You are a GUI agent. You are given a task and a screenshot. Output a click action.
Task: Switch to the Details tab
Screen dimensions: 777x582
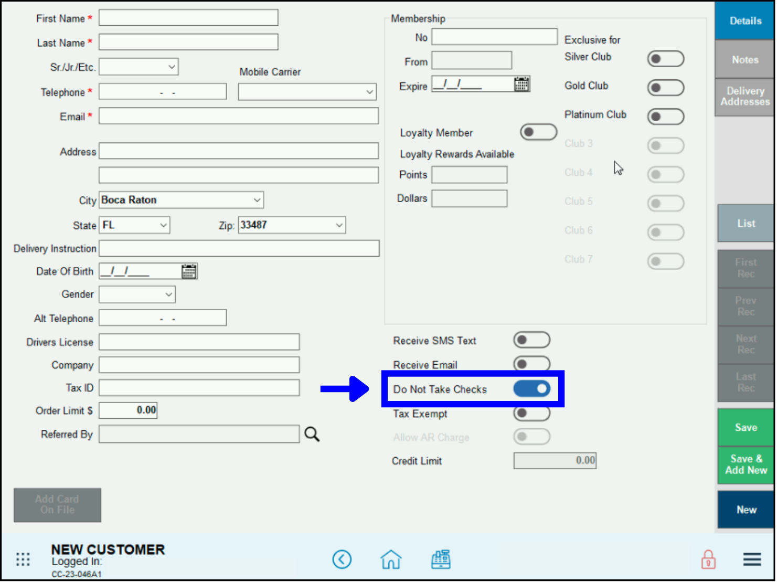click(744, 20)
